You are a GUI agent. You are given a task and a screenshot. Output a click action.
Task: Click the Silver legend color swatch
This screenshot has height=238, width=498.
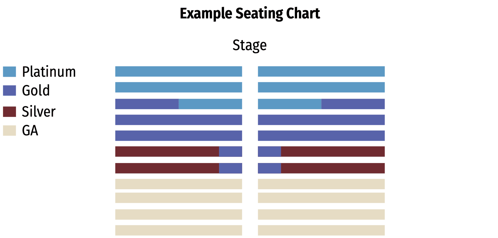pyautogui.click(x=10, y=112)
